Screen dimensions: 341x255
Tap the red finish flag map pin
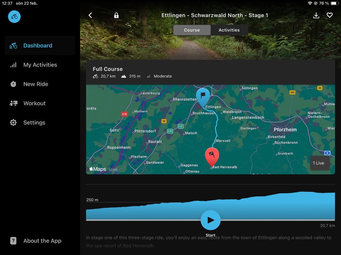(212, 157)
